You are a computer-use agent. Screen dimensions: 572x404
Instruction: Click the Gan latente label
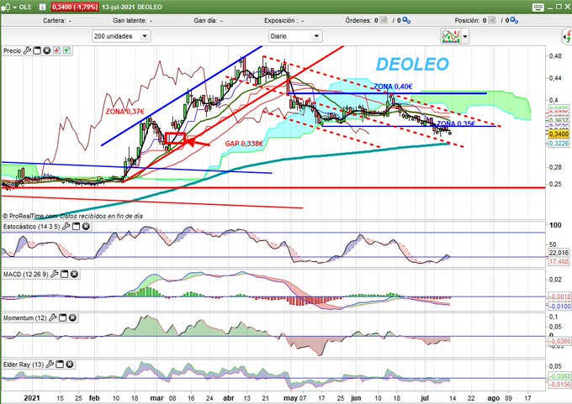(x=130, y=21)
